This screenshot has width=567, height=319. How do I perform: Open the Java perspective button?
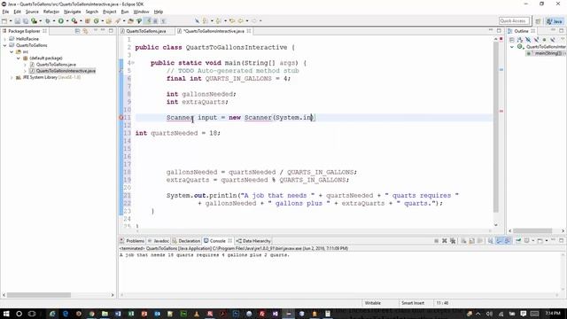(x=555, y=21)
